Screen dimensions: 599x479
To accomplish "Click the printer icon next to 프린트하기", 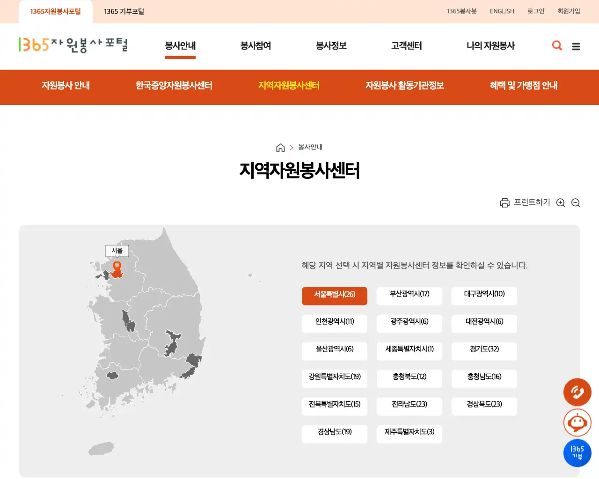I will click(x=504, y=203).
